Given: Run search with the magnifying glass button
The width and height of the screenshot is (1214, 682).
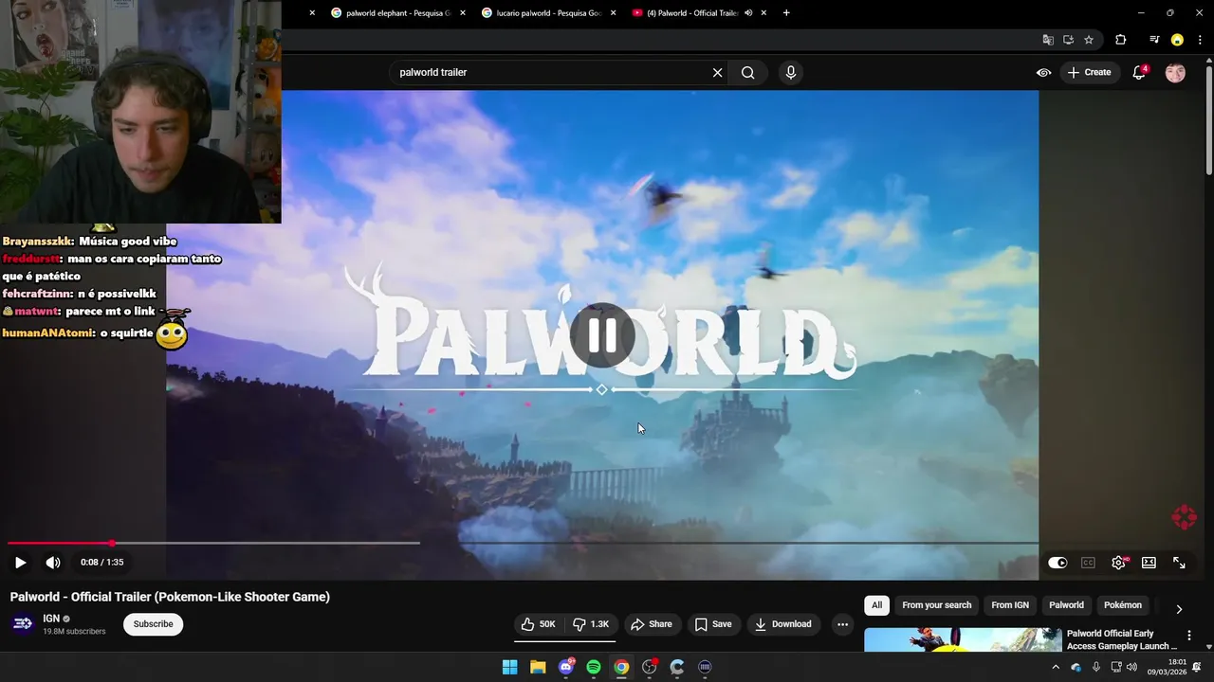Looking at the screenshot, I should 748,73.
